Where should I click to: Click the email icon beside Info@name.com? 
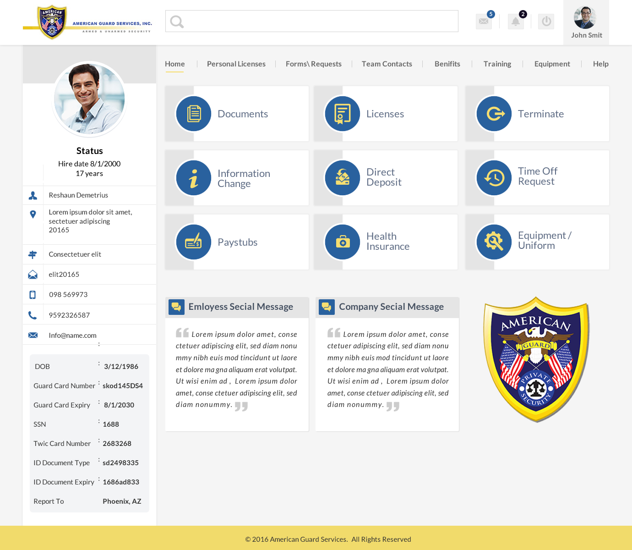(x=33, y=335)
